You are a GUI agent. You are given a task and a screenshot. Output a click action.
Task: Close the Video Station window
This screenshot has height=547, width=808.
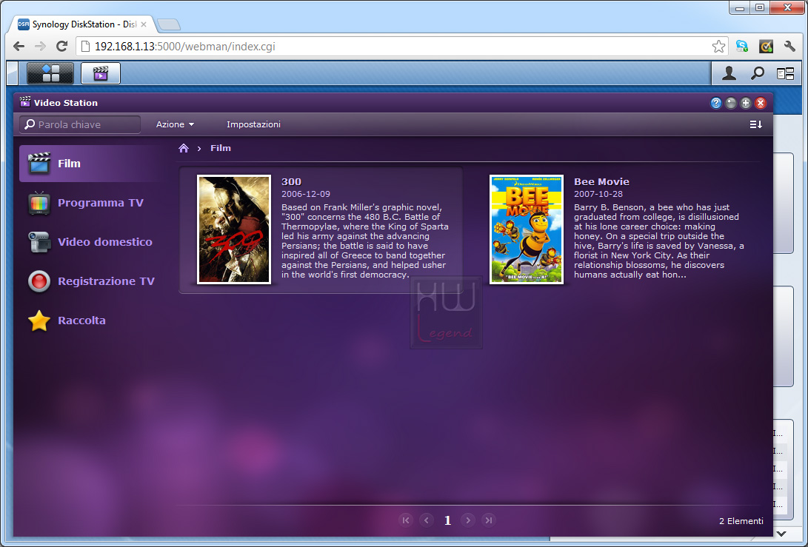tap(761, 103)
